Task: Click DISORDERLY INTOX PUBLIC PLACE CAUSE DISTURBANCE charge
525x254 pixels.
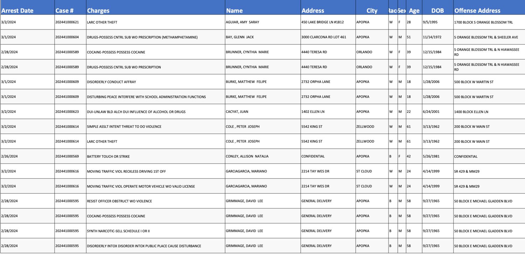Action: click(x=144, y=246)
